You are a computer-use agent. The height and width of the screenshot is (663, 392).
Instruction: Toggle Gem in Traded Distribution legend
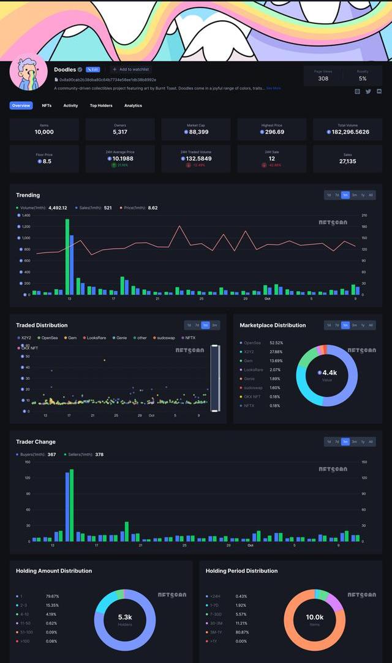click(x=70, y=338)
